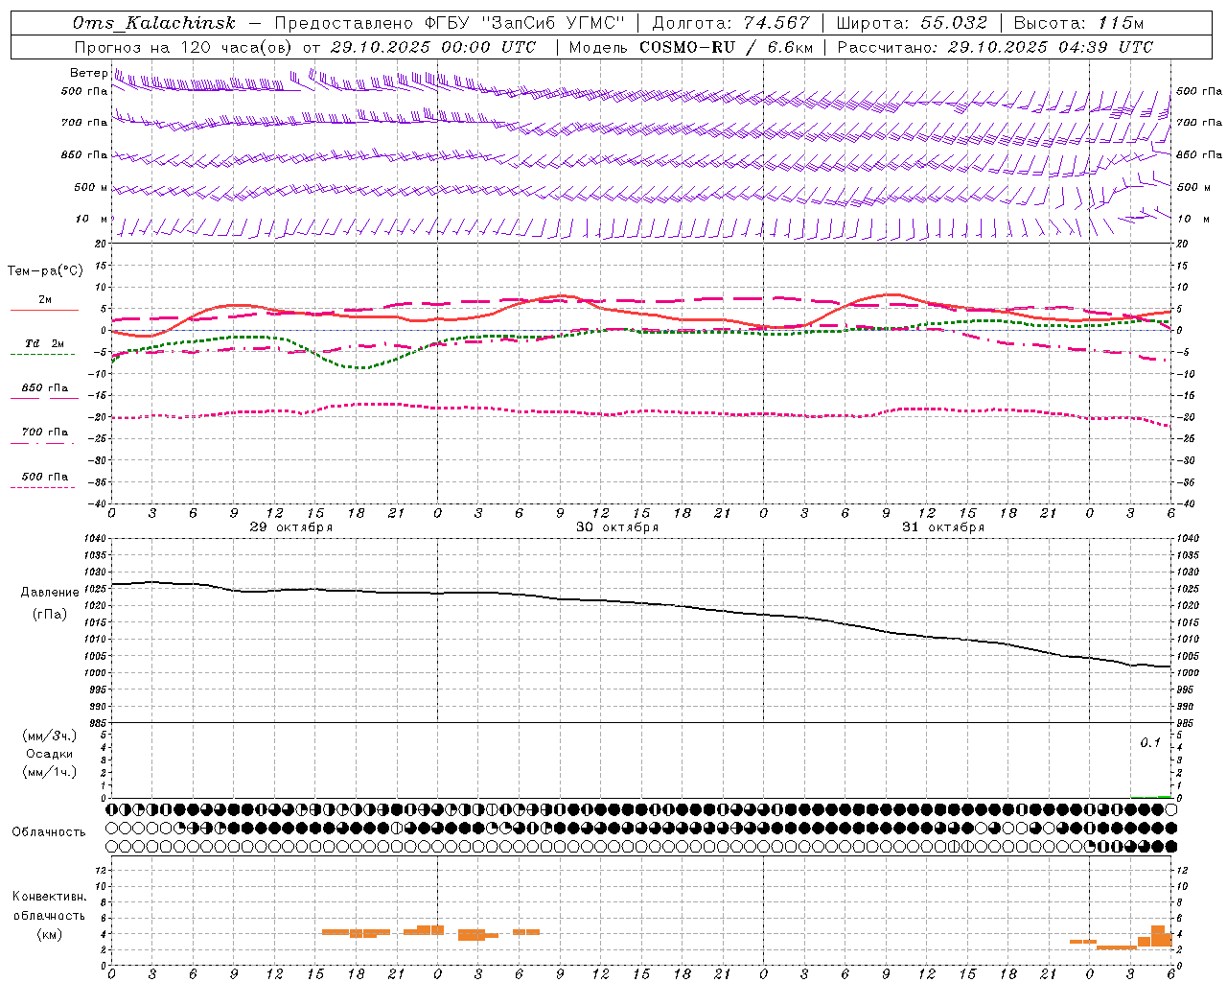Click the Тем-ра(°C) temperature panel title
This screenshot has width=1227, height=982.
click(x=45, y=270)
